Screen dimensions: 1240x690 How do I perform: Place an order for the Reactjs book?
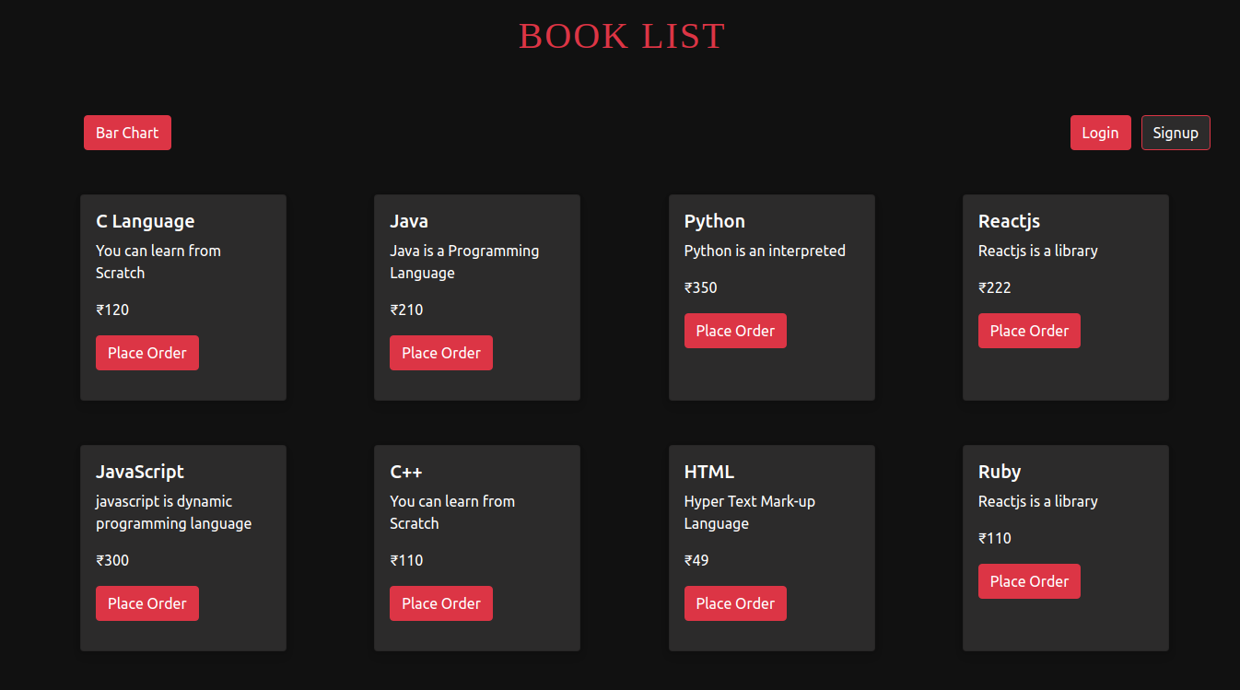click(1029, 330)
